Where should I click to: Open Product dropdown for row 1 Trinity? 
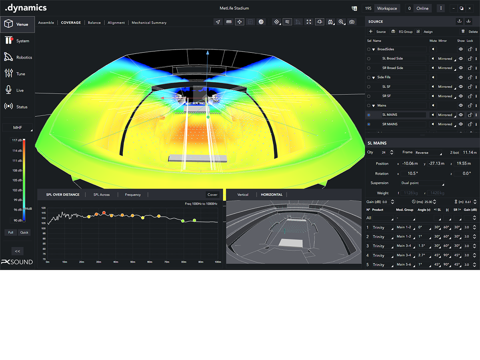tap(383, 227)
